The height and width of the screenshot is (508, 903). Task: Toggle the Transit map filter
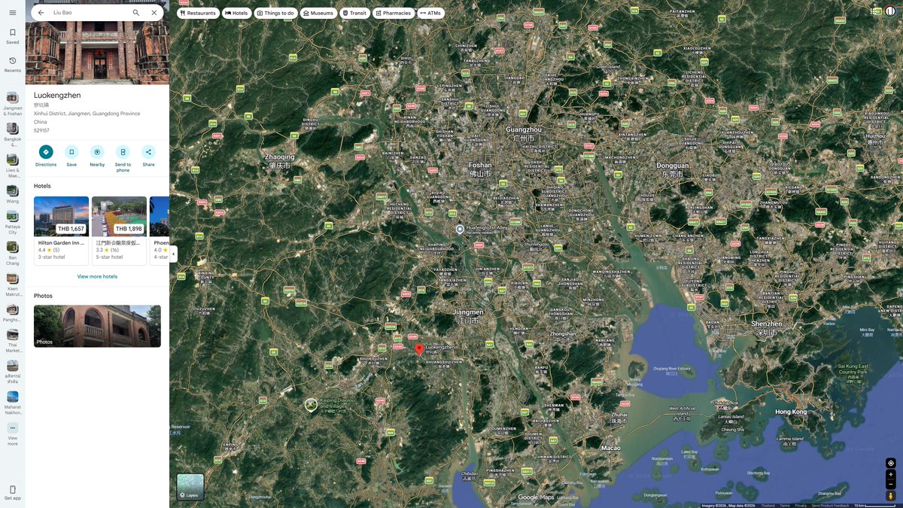coord(354,13)
